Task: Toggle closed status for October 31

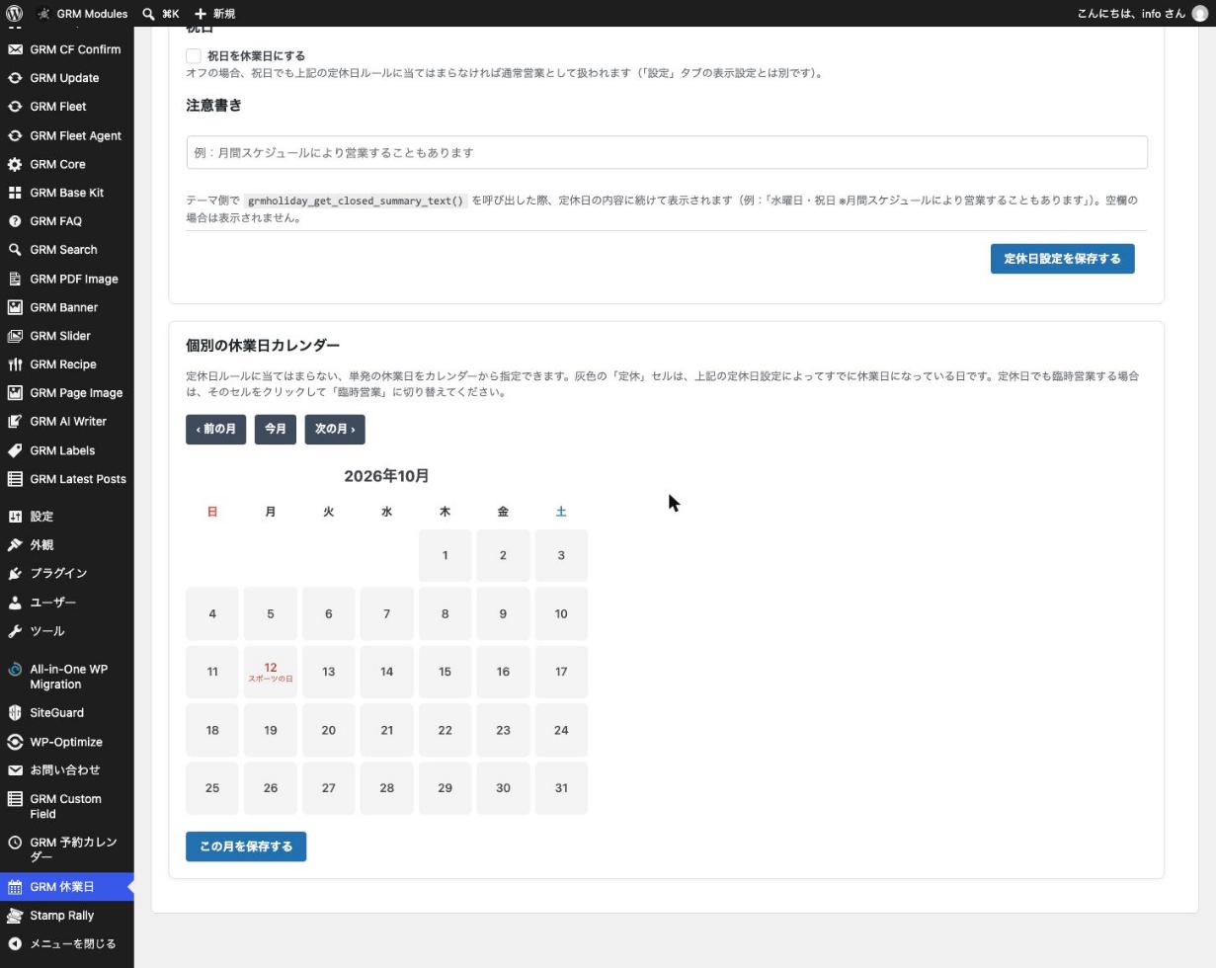Action: point(561,788)
